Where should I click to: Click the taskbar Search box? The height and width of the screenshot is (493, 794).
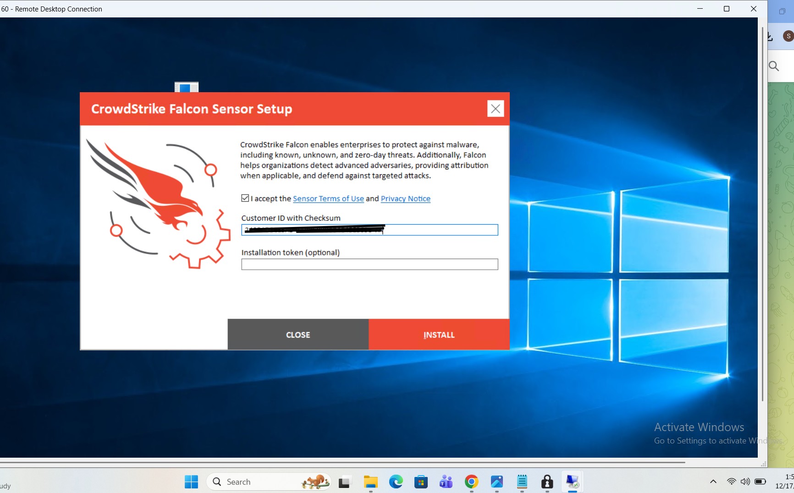click(x=268, y=482)
